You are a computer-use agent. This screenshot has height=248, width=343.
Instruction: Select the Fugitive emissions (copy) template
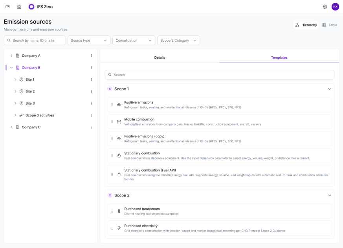(219, 139)
